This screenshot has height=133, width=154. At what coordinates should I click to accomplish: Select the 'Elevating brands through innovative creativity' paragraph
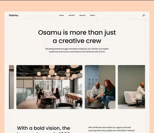pyautogui.click(x=77, y=50)
